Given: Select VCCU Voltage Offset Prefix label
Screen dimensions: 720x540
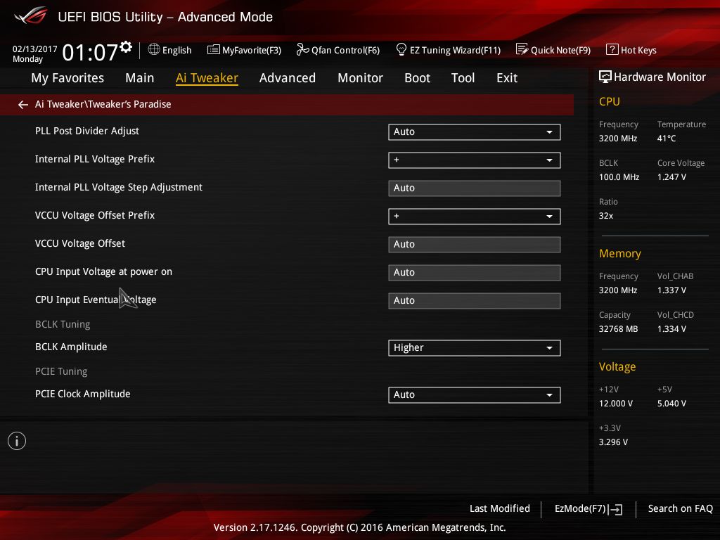Looking at the screenshot, I should tap(95, 215).
